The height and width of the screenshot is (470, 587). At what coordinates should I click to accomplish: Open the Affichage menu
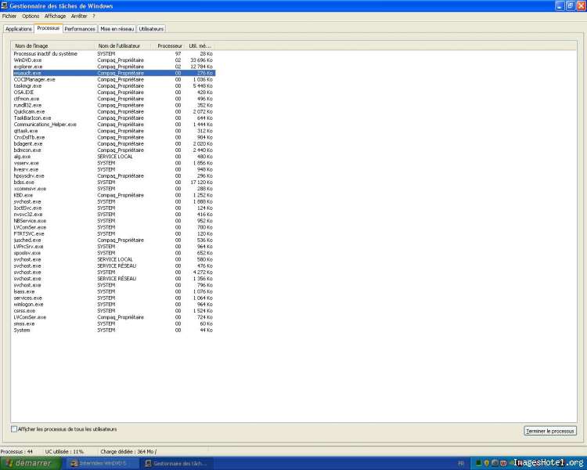click(55, 16)
